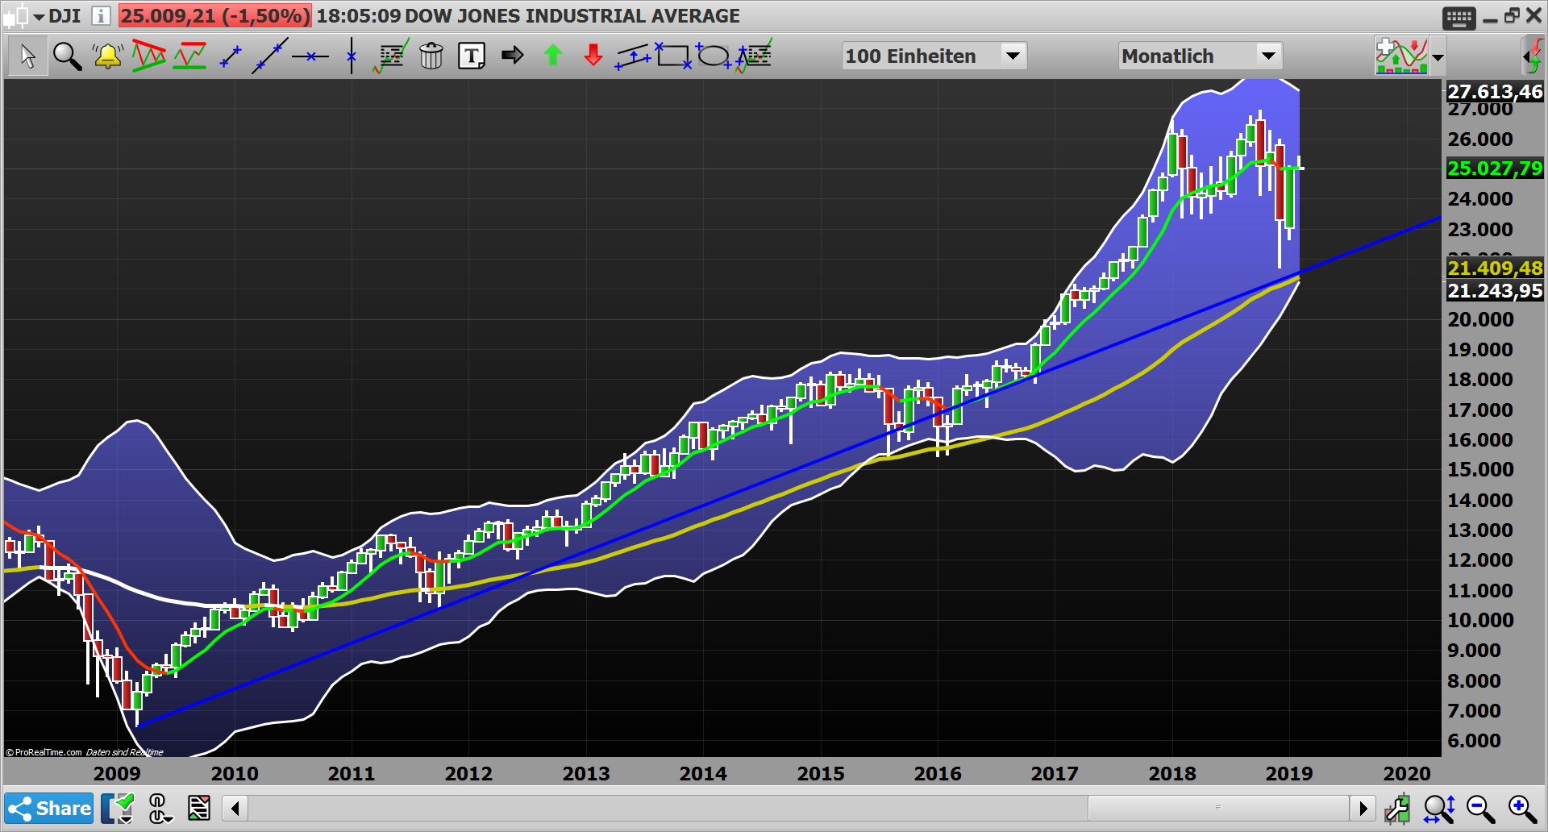The height and width of the screenshot is (832, 1548).
Task: Click the price label 21.243,95
Action: point(1495,291)
